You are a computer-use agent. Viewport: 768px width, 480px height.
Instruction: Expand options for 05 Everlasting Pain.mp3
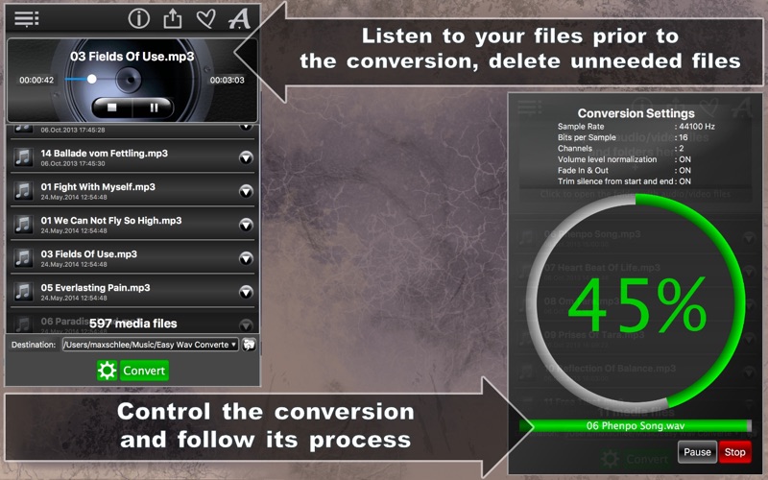(x=246, y=292)
